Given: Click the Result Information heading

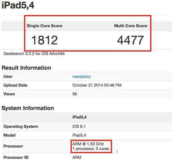Looking at the screenshot, I should click(x=26, y=68).
